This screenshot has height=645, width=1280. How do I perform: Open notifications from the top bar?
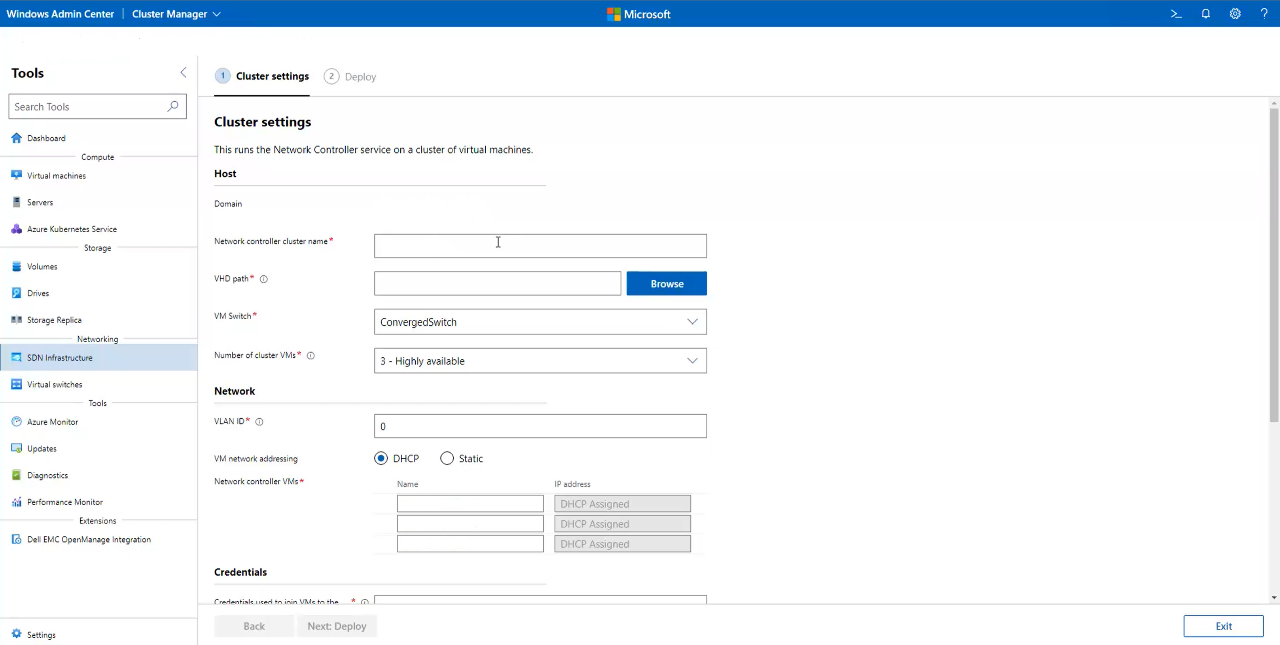pos(1206,13)
